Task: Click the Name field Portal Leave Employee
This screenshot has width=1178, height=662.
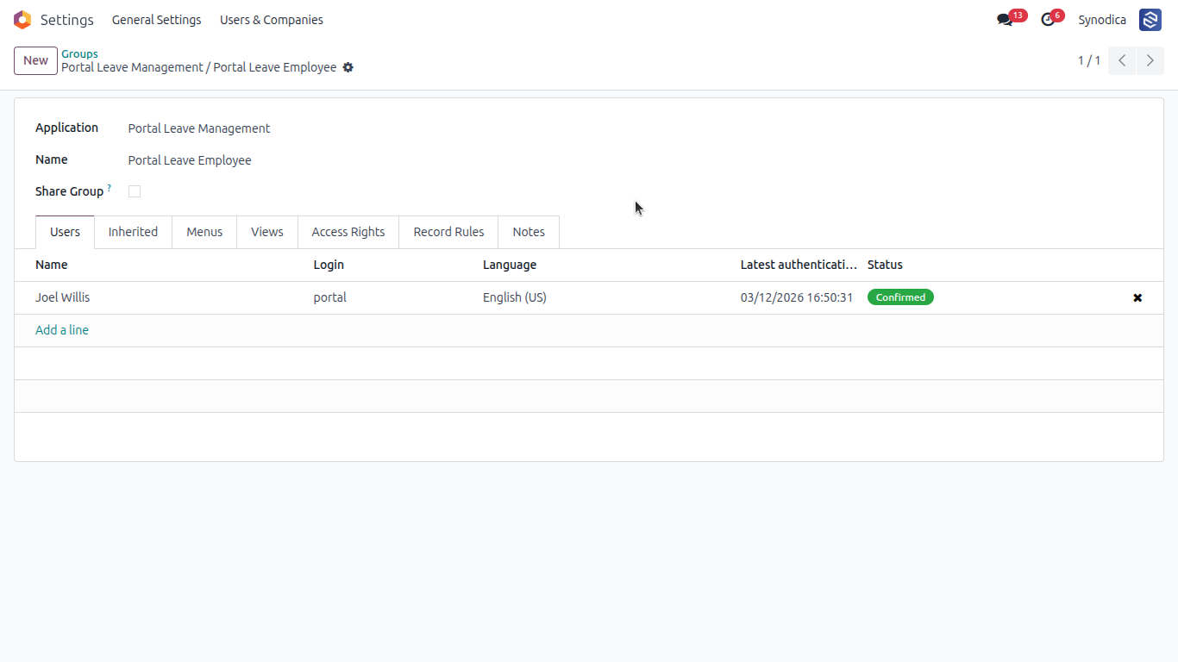Action: [190, 160]
